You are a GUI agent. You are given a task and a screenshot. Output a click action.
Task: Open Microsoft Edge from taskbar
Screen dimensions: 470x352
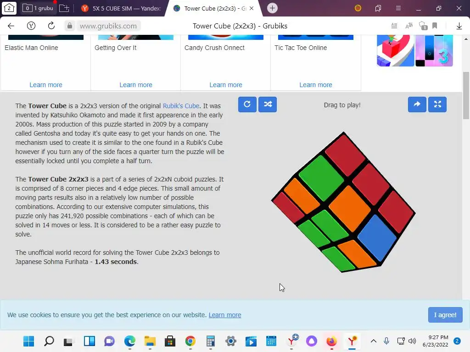pos(130,341)
